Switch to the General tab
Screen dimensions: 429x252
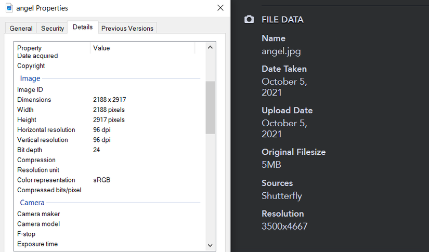(x=21, y=29)
